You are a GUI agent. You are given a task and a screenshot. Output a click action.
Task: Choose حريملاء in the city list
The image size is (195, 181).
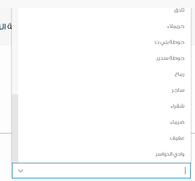(x=176, y=26)
